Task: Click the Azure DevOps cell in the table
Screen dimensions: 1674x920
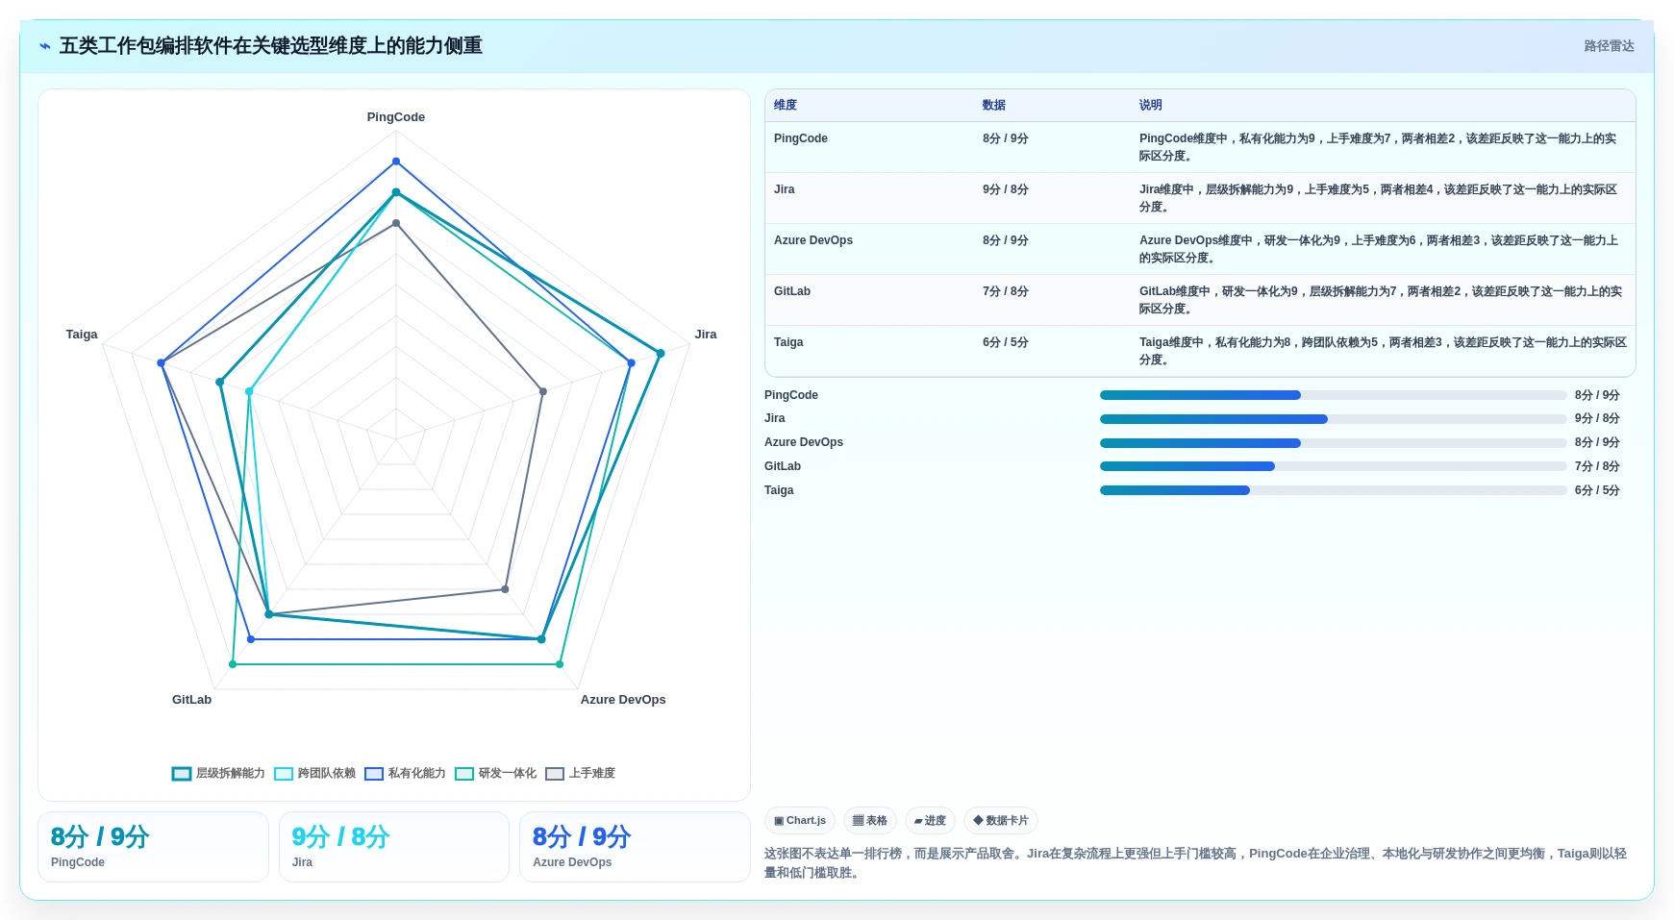Action: tap(813, 240)
